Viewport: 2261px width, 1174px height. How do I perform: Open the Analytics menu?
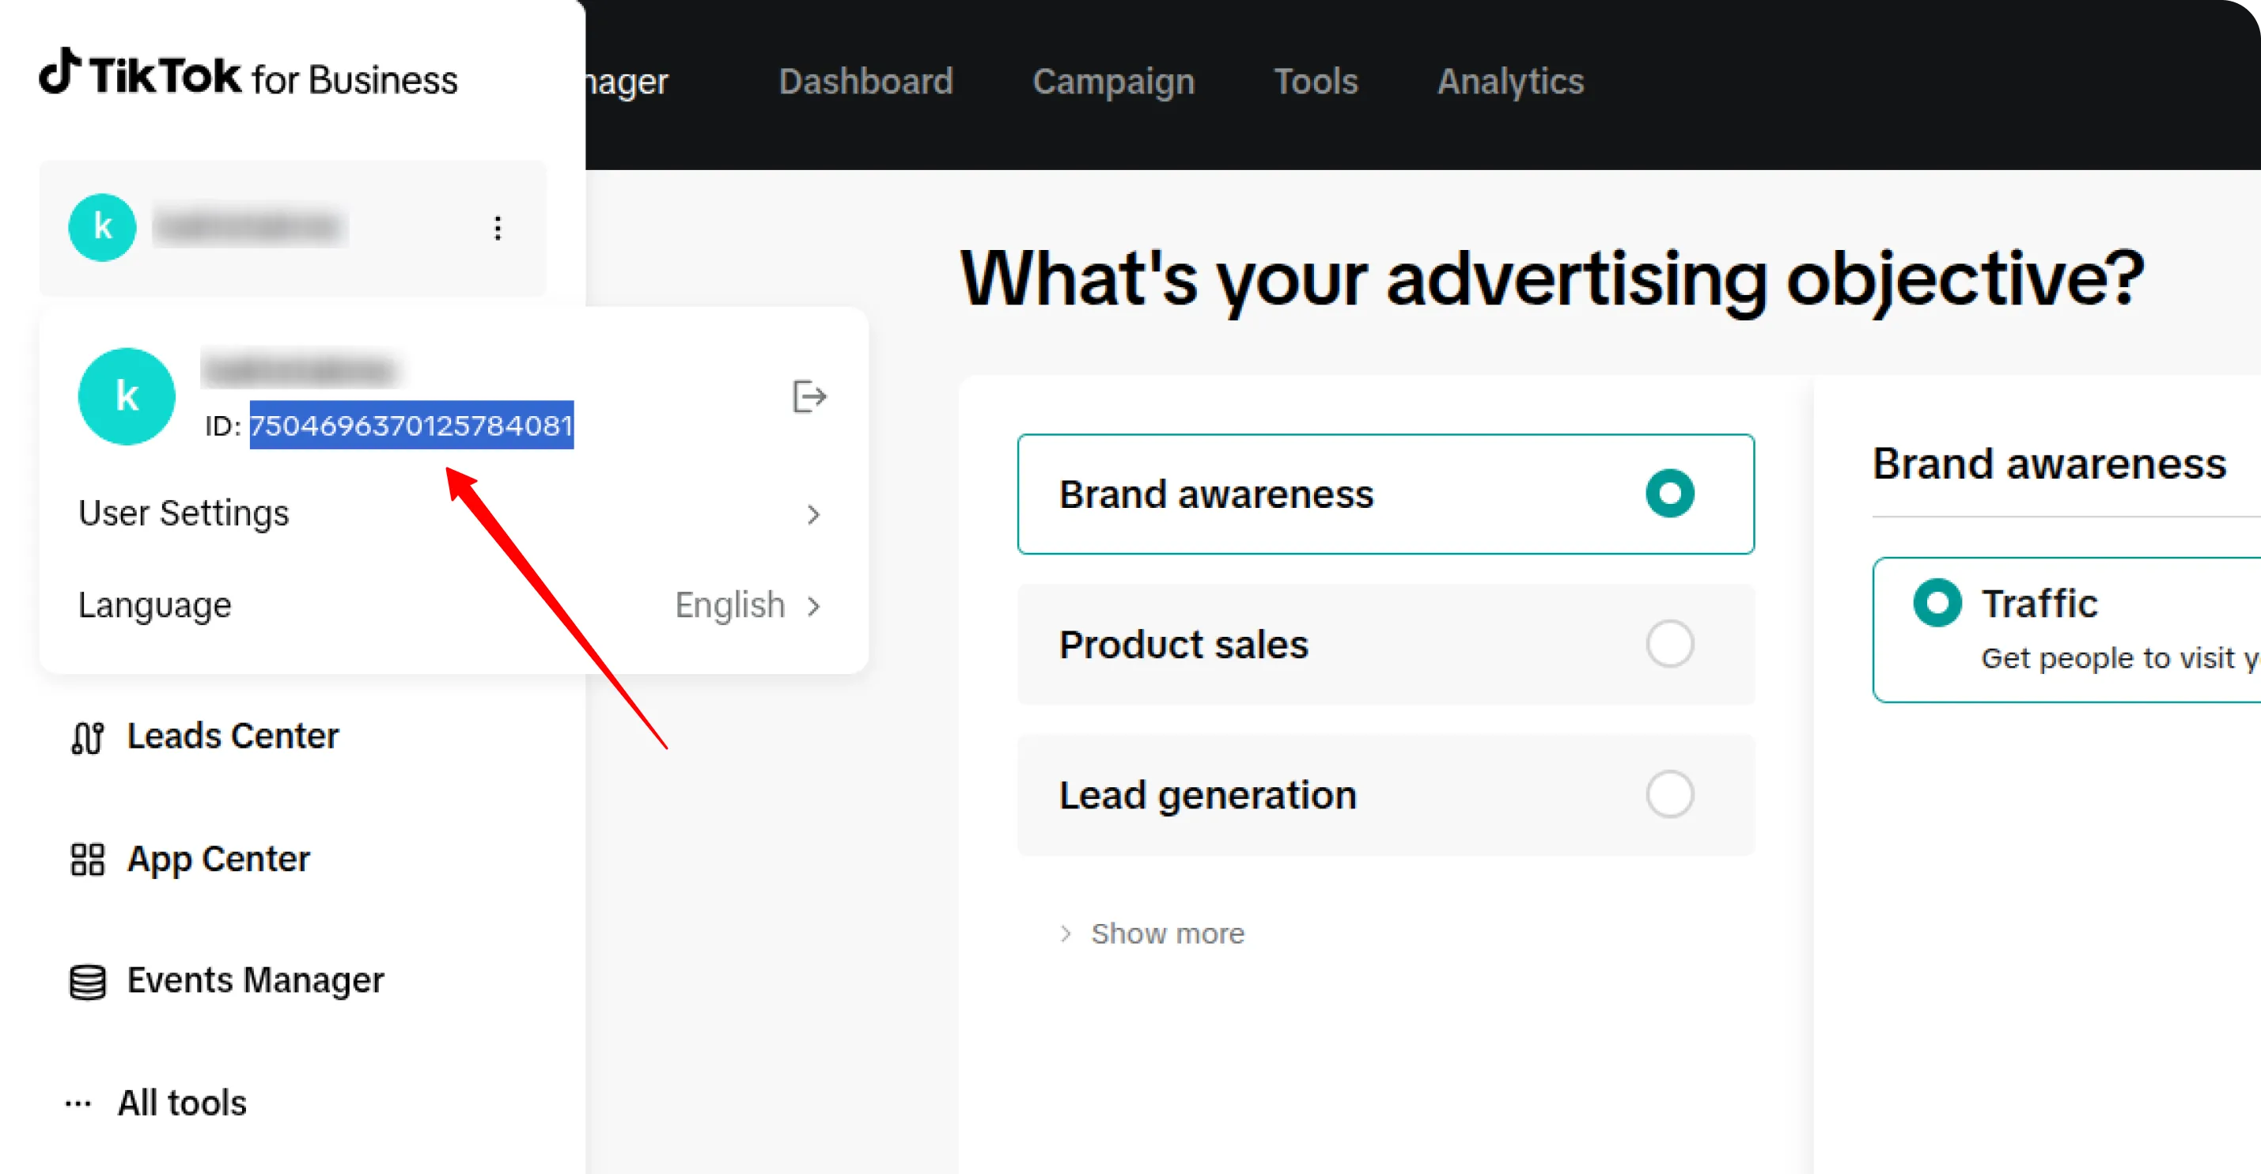1509,81
